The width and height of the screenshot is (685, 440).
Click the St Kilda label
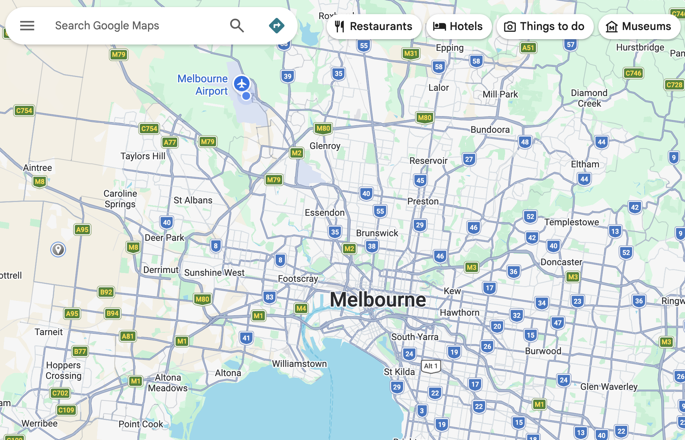pos(399,372)
